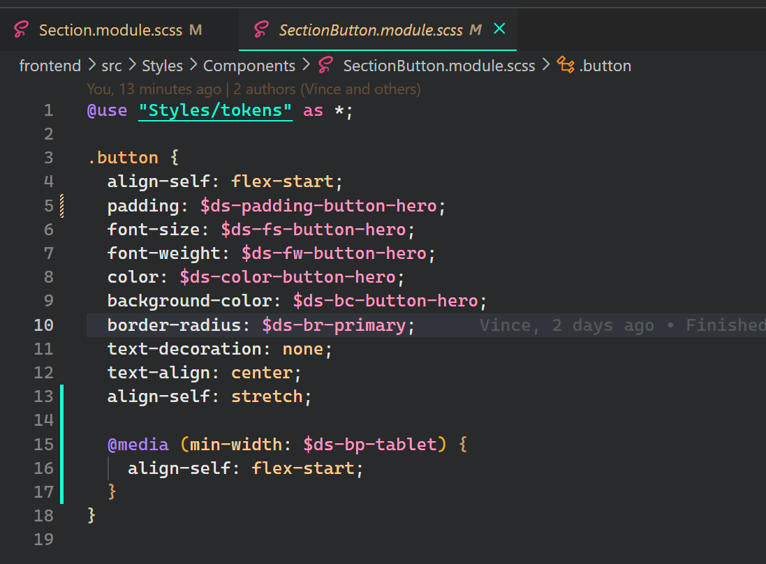The height and width of the screenshot is (564, 766).
Task: Click the flex-start value on line 4
Action: pyautogui.click(x=282, y=181)
